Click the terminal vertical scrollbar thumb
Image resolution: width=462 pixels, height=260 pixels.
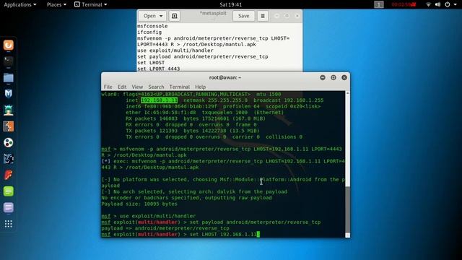[348, 209]
